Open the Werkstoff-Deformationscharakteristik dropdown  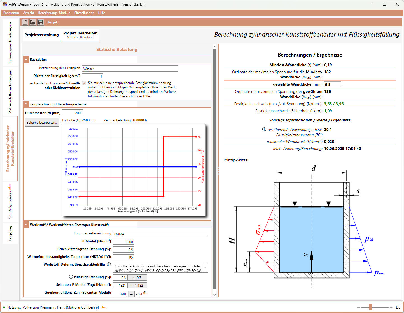click(205, 267)
